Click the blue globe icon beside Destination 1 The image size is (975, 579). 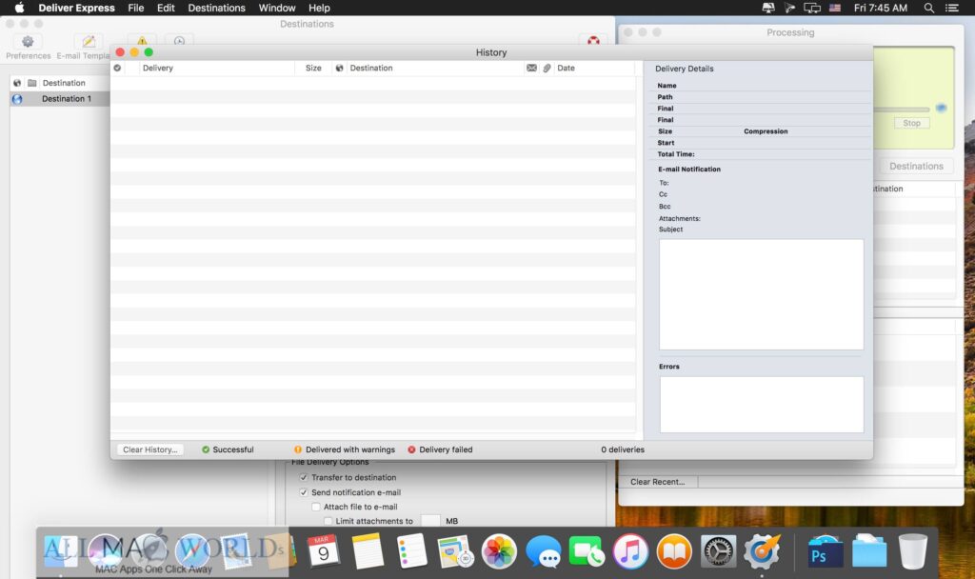[17, 99]
